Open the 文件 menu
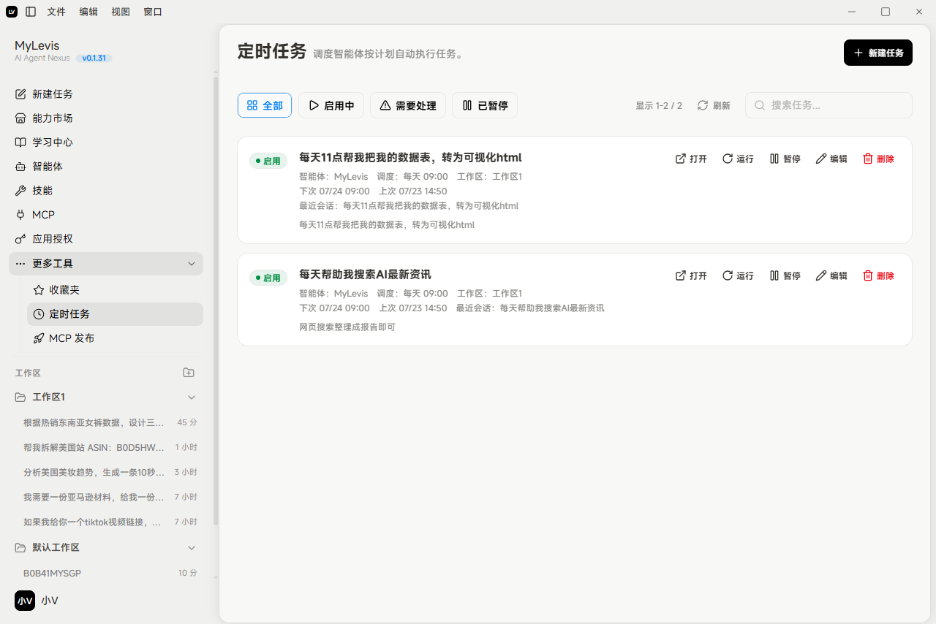 point(56,12)
